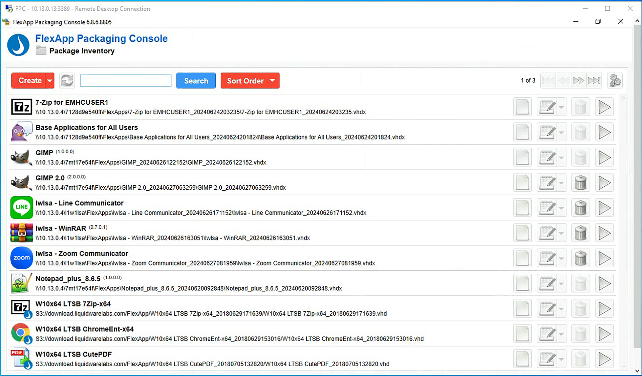Screen dimensions: 642x376
Task: Expand edit options for lwlsa - Line Communicator
Action: (561, 208)
